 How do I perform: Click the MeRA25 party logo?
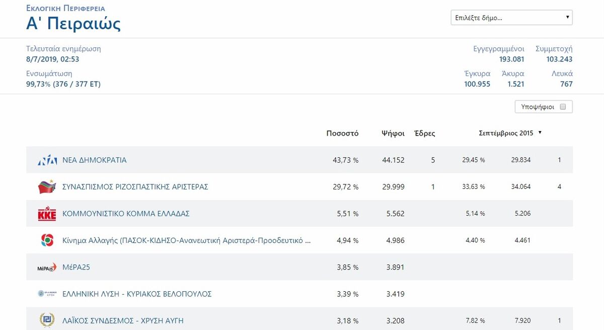pos(47,268)
